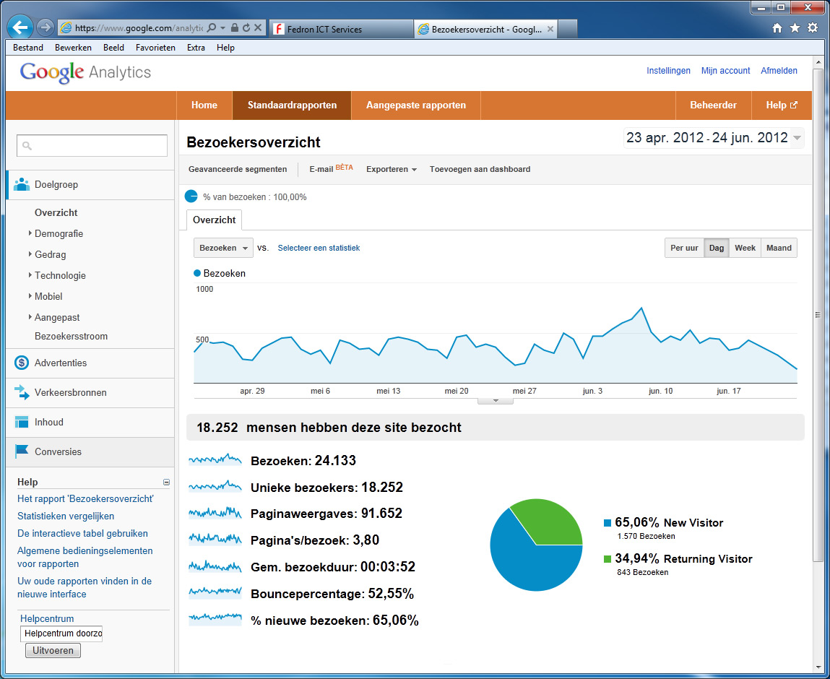
Task: Click the Paginaweergaves sparkline thumbnail
Action: (215, 512)
